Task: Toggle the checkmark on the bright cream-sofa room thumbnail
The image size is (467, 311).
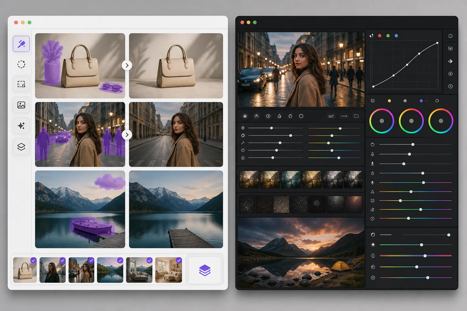Action: tap(179, 260)
